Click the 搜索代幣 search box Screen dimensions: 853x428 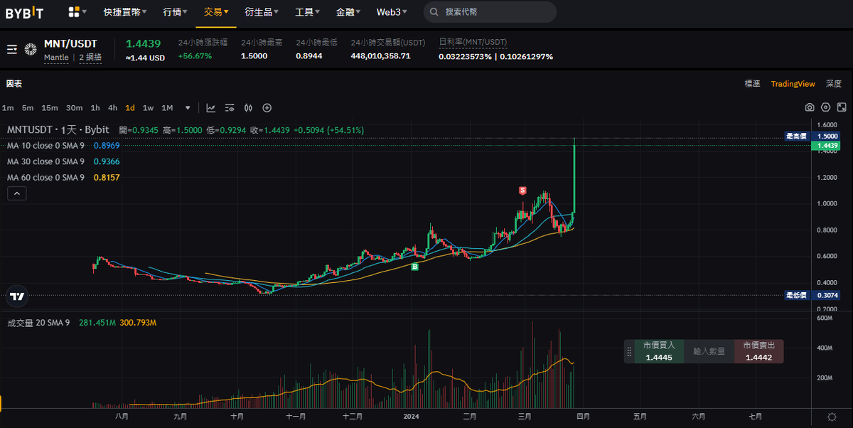pos(490,12)
